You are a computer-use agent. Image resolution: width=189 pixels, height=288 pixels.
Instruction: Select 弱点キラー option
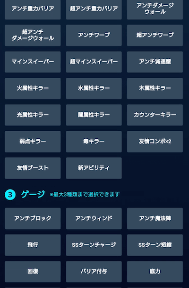coord(33,142)
